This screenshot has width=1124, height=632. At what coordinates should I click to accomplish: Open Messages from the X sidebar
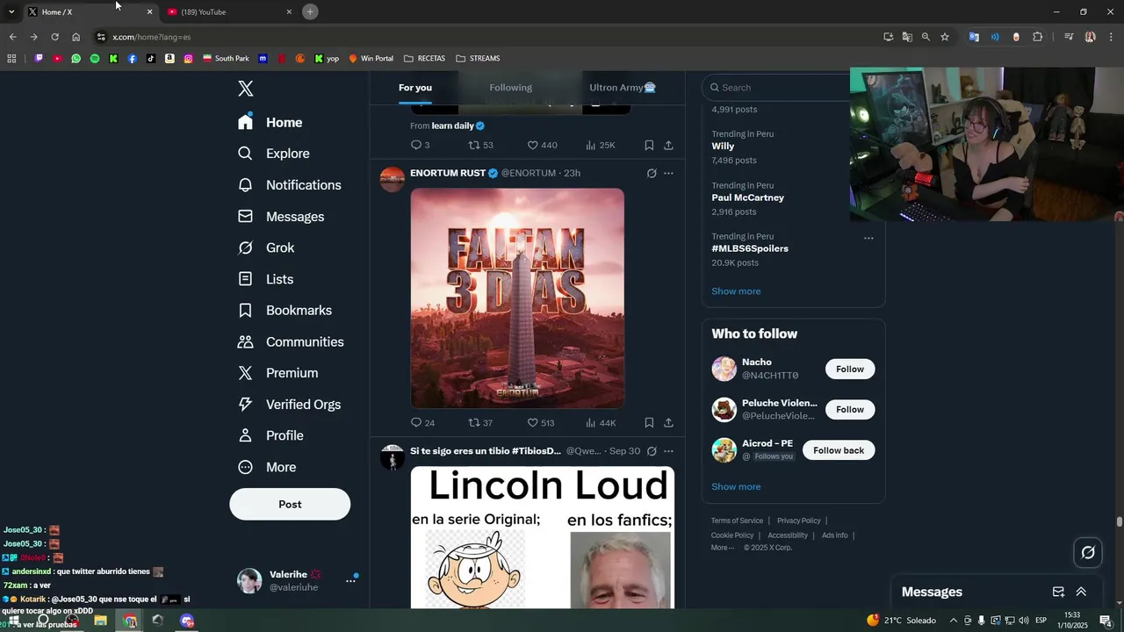click(x=281, y=217)
